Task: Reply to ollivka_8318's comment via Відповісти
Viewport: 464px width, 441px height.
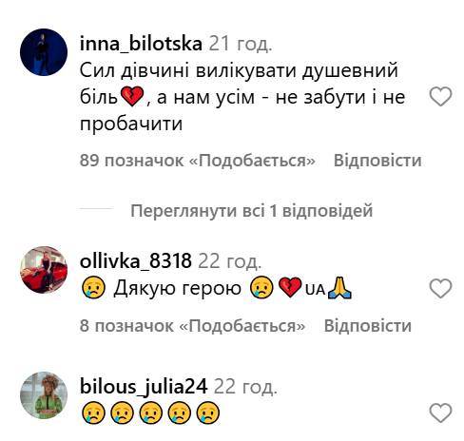Action: [x=368, y=326]
